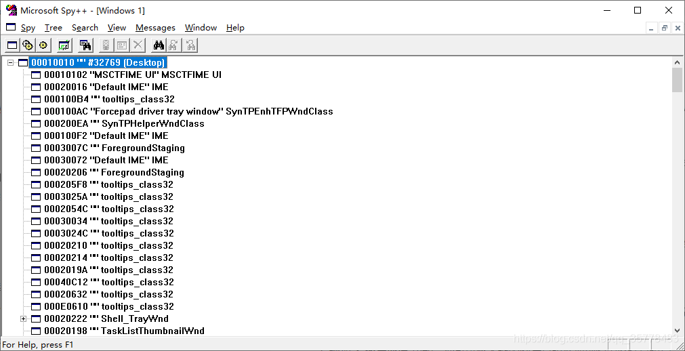The height and width of the screenshot is (351, 685).
Task: Select 00010102 "MSCTFIME UI" row
Action: click(132, 75)
